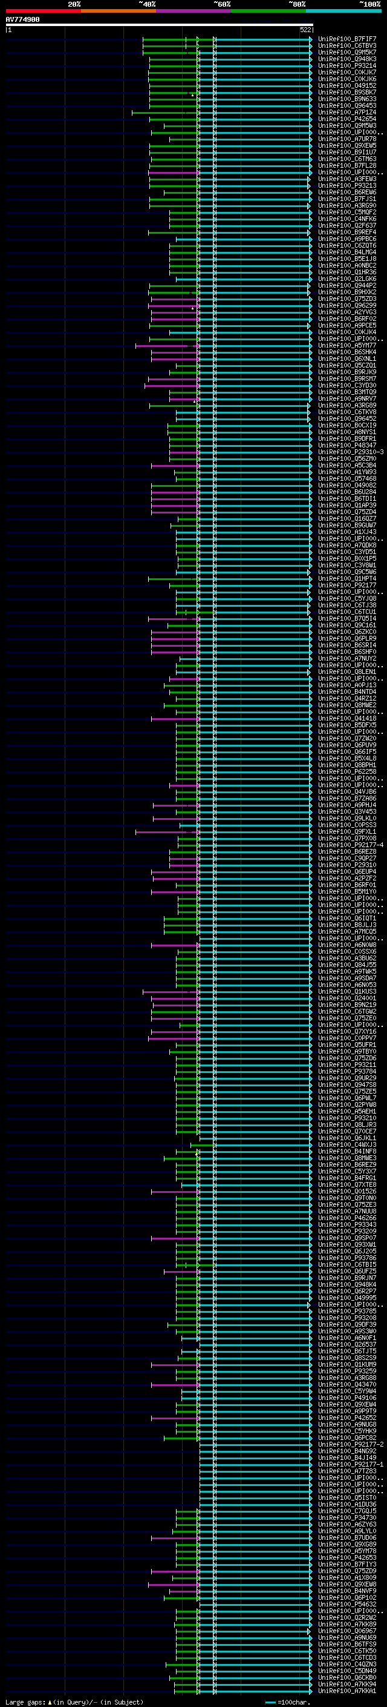Select the UniRef100_Q2LGK6 label

346,279
